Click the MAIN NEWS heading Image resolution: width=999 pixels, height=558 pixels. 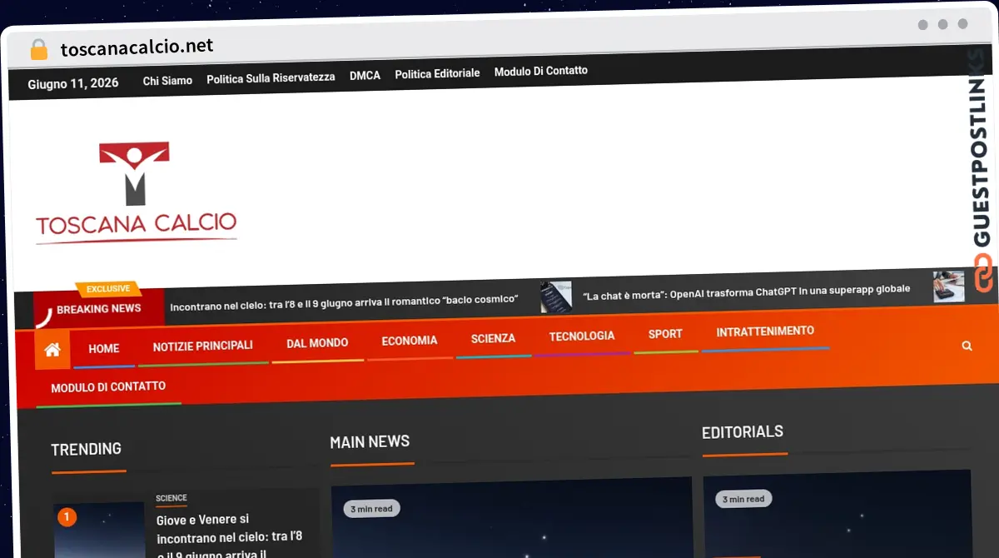coord(370,442)
